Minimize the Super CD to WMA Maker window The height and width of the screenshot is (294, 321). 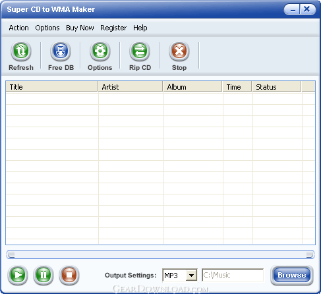click(x=293, y=10)
